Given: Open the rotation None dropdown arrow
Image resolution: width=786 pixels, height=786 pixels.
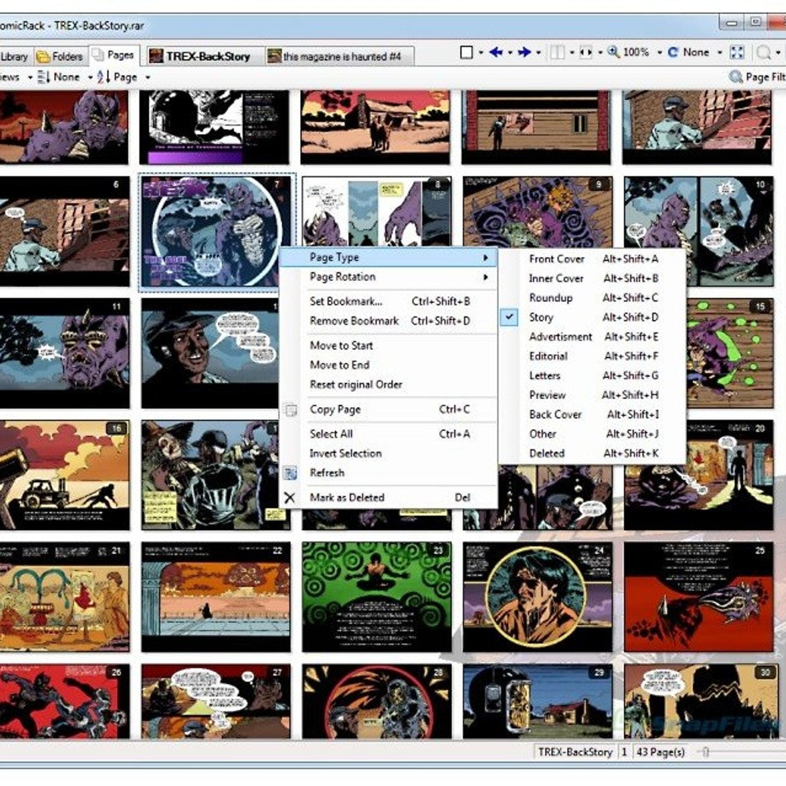Looking at the screenshot, I should [x=720, y=53].
